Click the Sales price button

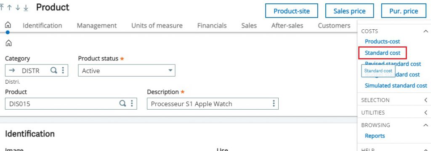[350, 11]
